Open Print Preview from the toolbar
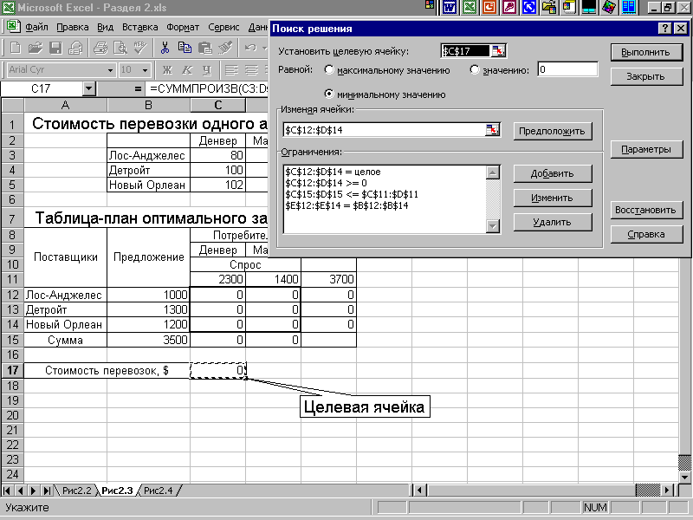This screenshot has width=693, height=520. pyautogui.click(x=120, y=48)
